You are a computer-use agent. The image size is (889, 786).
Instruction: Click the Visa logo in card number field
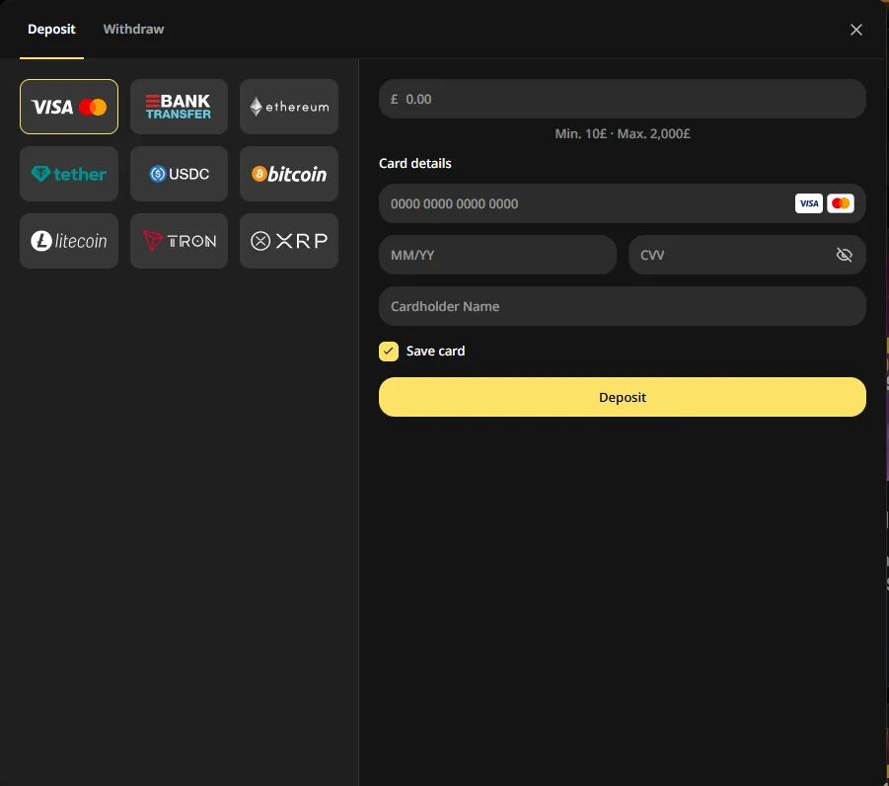coord(808,203)
